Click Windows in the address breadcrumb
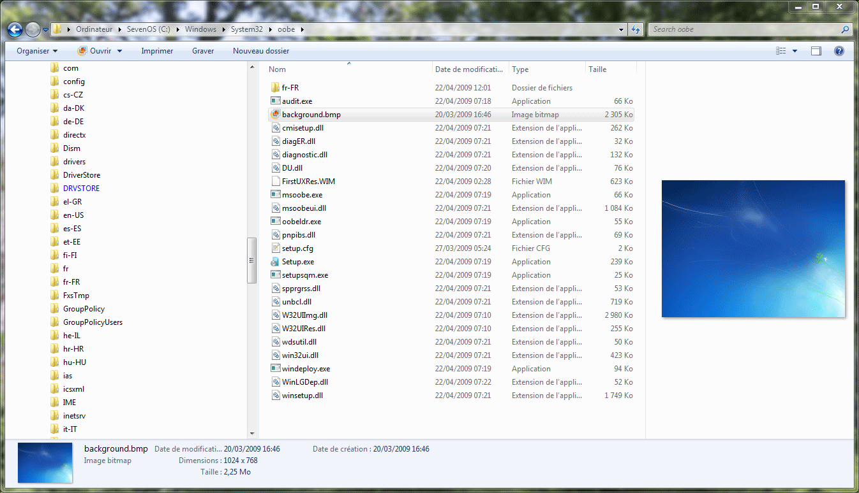 click(x=201, y=29)
